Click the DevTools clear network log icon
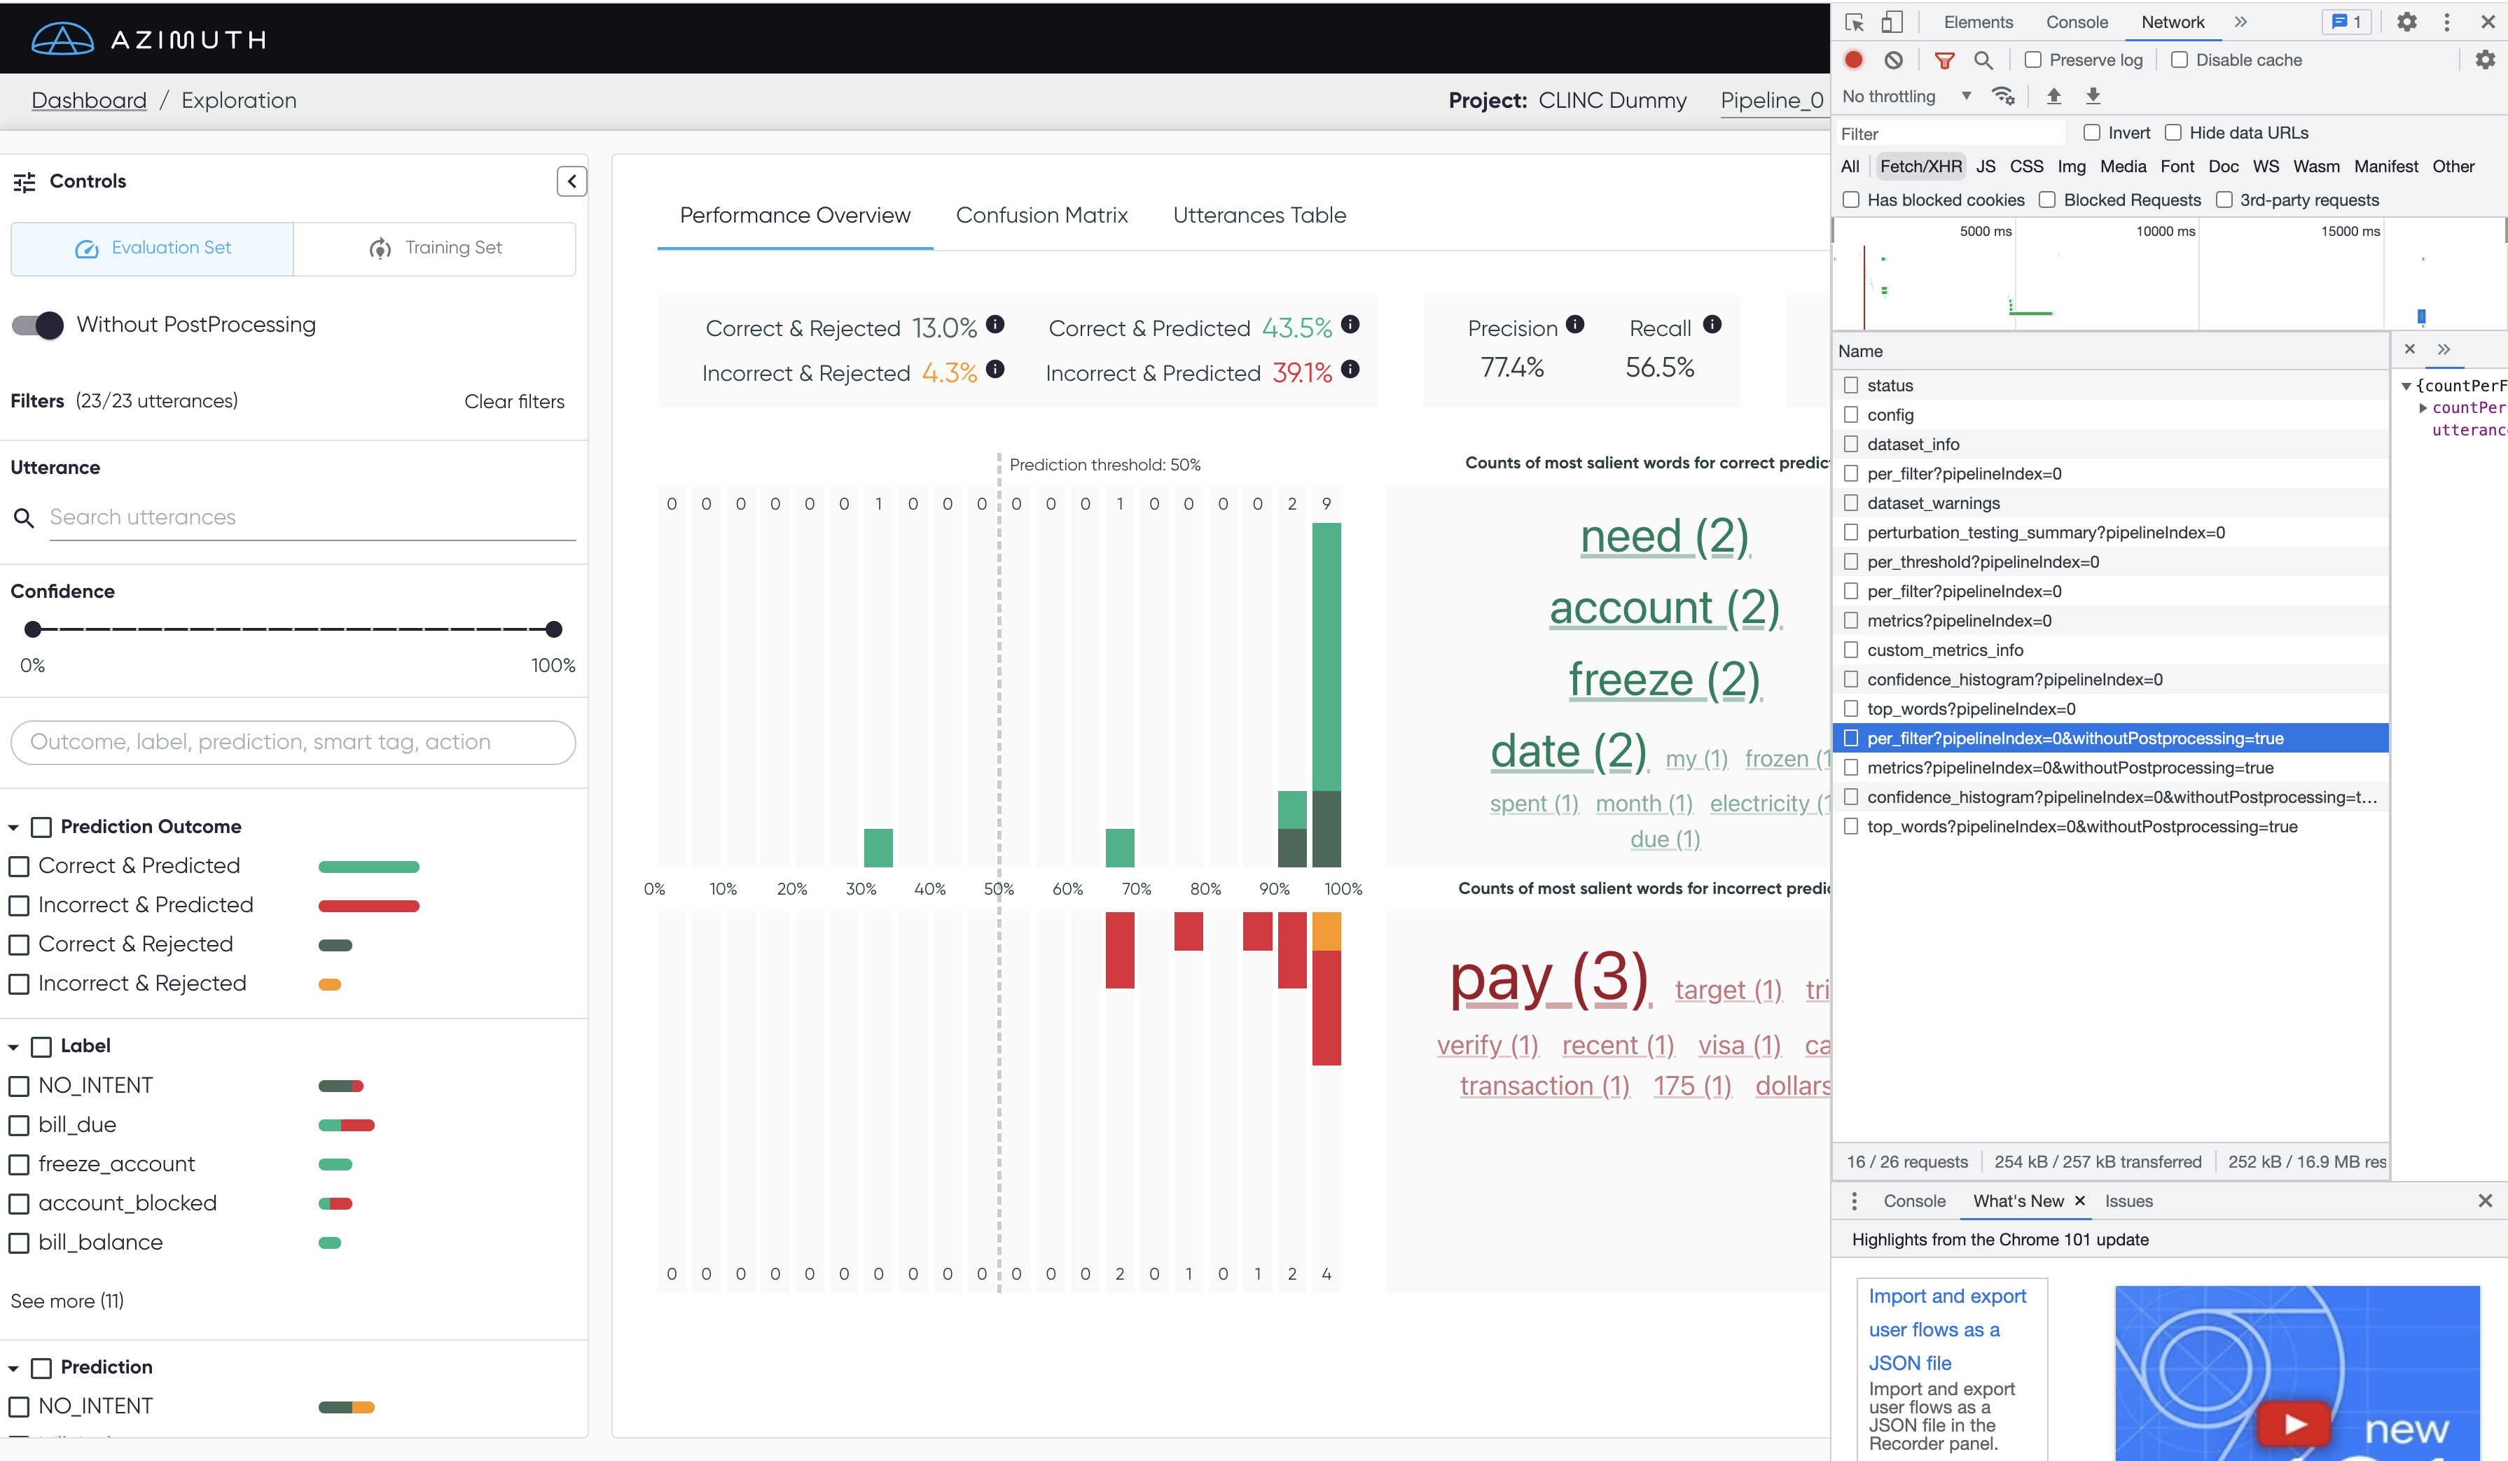The width and height of the screenshot is (2508, 1461). pyautogui.click(x=1893, y=60)
